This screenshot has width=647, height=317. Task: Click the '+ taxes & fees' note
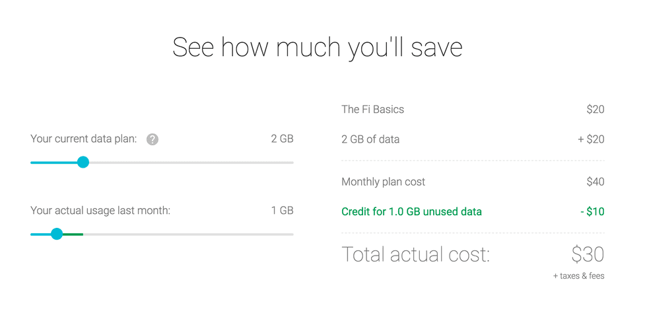[x=578, y=276]
